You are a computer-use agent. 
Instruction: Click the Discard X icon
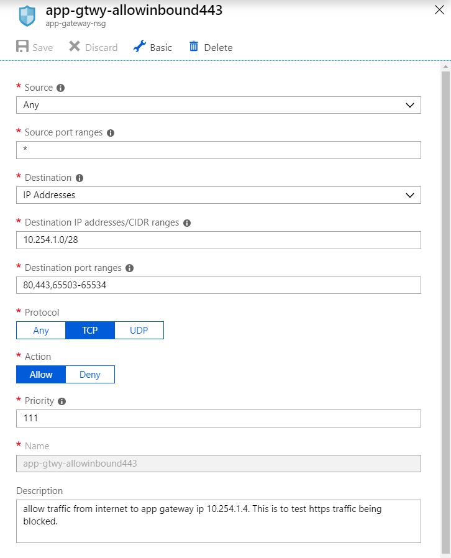75,46
